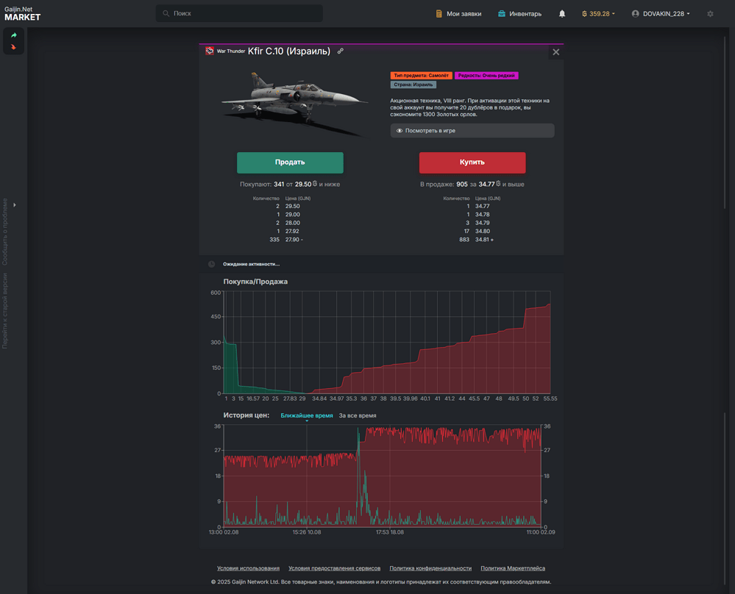Screen dimensions: 735x594
Task: Open Мои заявки page
Action: point(458,13)
